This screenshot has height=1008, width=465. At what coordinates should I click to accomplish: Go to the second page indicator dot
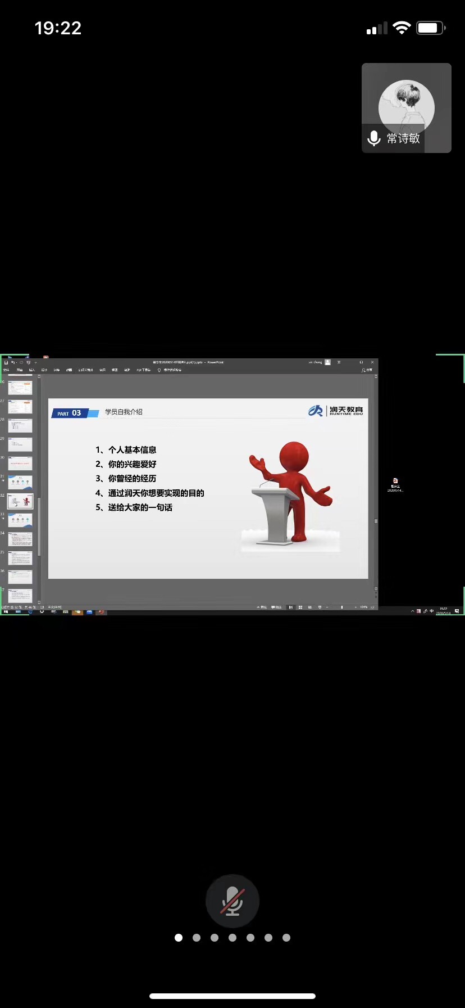click(197, 938)
